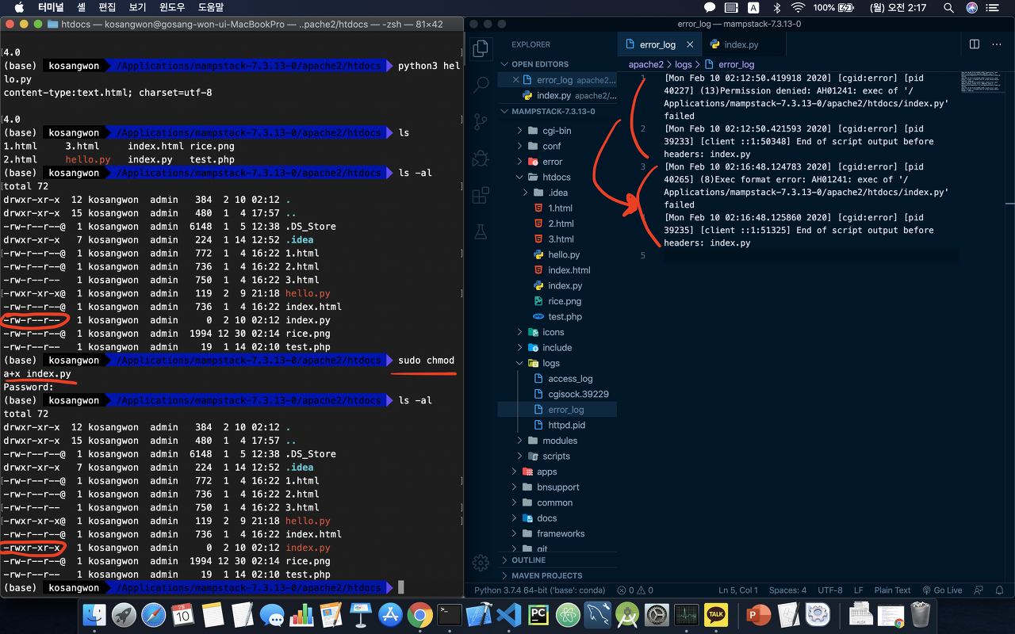Open Activity Monitor from the Dock
1015x634 pixels.
[x=686, y=615]
